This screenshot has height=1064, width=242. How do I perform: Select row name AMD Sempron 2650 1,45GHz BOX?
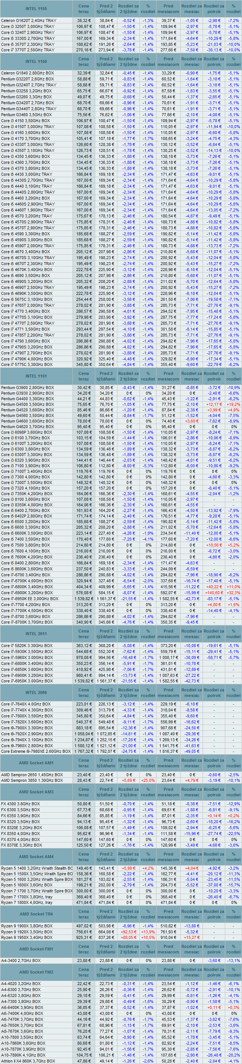click(x=32, y=775)
